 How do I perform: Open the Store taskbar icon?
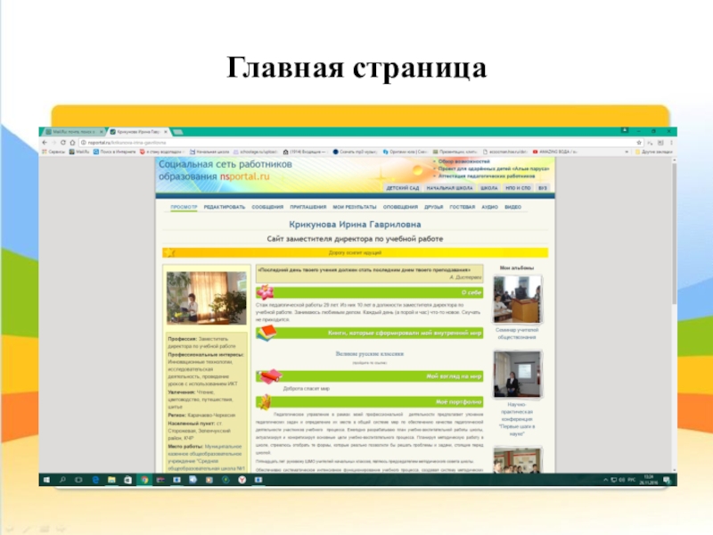[127, 480]
